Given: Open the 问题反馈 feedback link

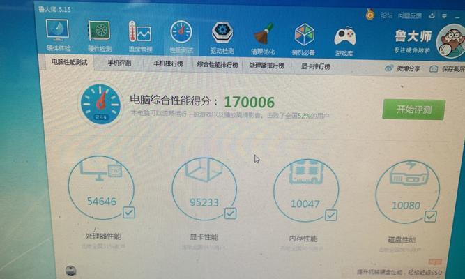Looking at the screenshot, I should tap(410, 15).
